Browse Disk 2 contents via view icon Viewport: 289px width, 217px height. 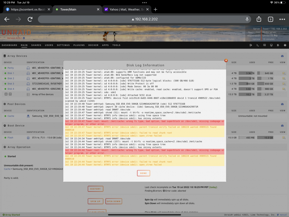(284, 78)
